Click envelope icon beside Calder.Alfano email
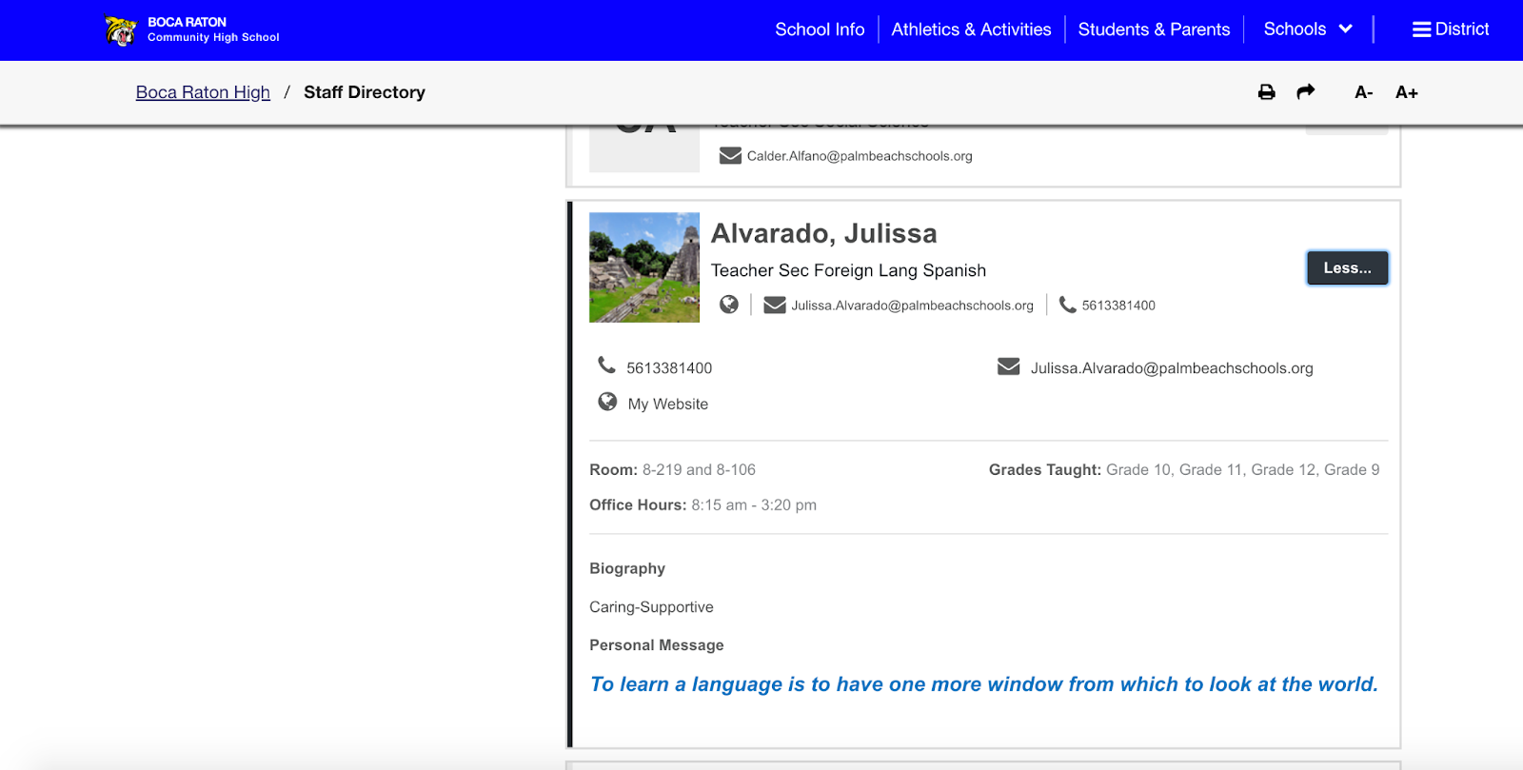 [x=730, y=155]
